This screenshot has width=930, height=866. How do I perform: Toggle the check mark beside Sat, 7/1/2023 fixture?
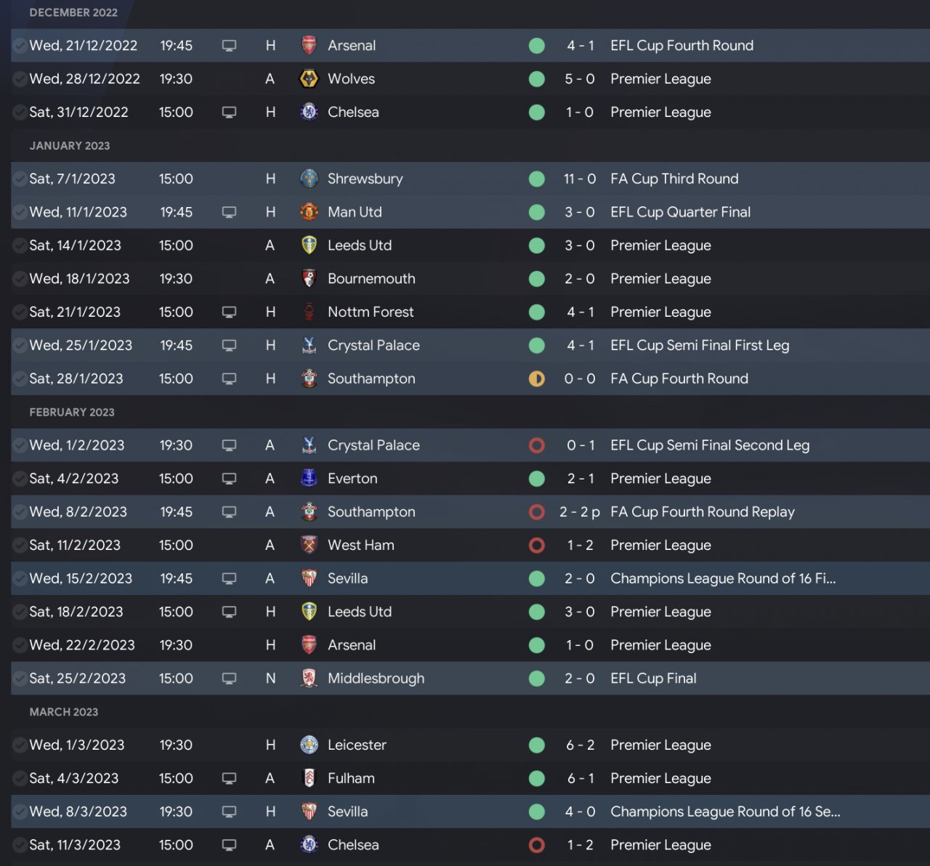click(x=20, y=179)
